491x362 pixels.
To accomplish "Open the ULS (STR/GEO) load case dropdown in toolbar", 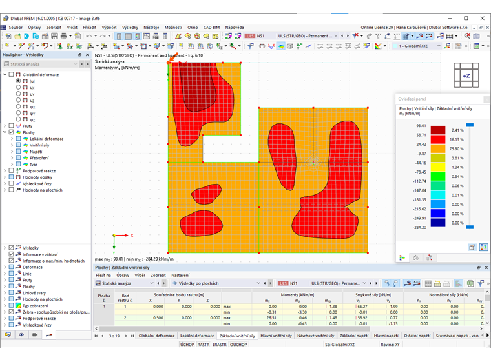I will click(307, 36).
